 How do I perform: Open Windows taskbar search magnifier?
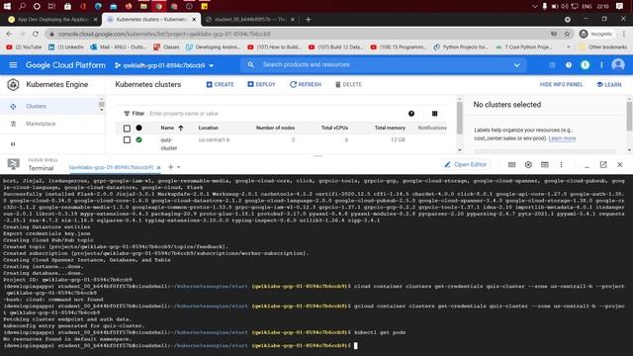[x=22, y=6]
